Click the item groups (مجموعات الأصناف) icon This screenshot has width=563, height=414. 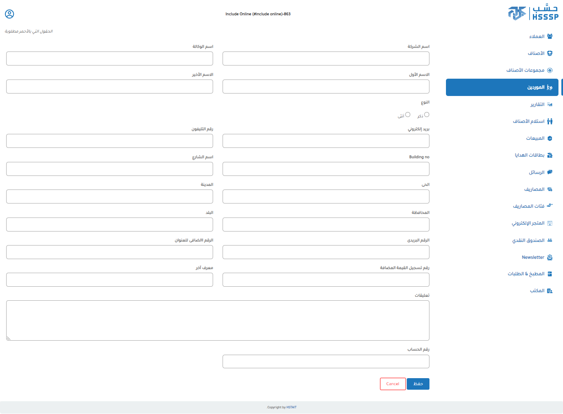(x=549, y=70)
